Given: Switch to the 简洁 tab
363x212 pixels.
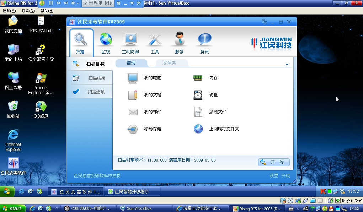Looking at the screenshot, I should (131, 63).
